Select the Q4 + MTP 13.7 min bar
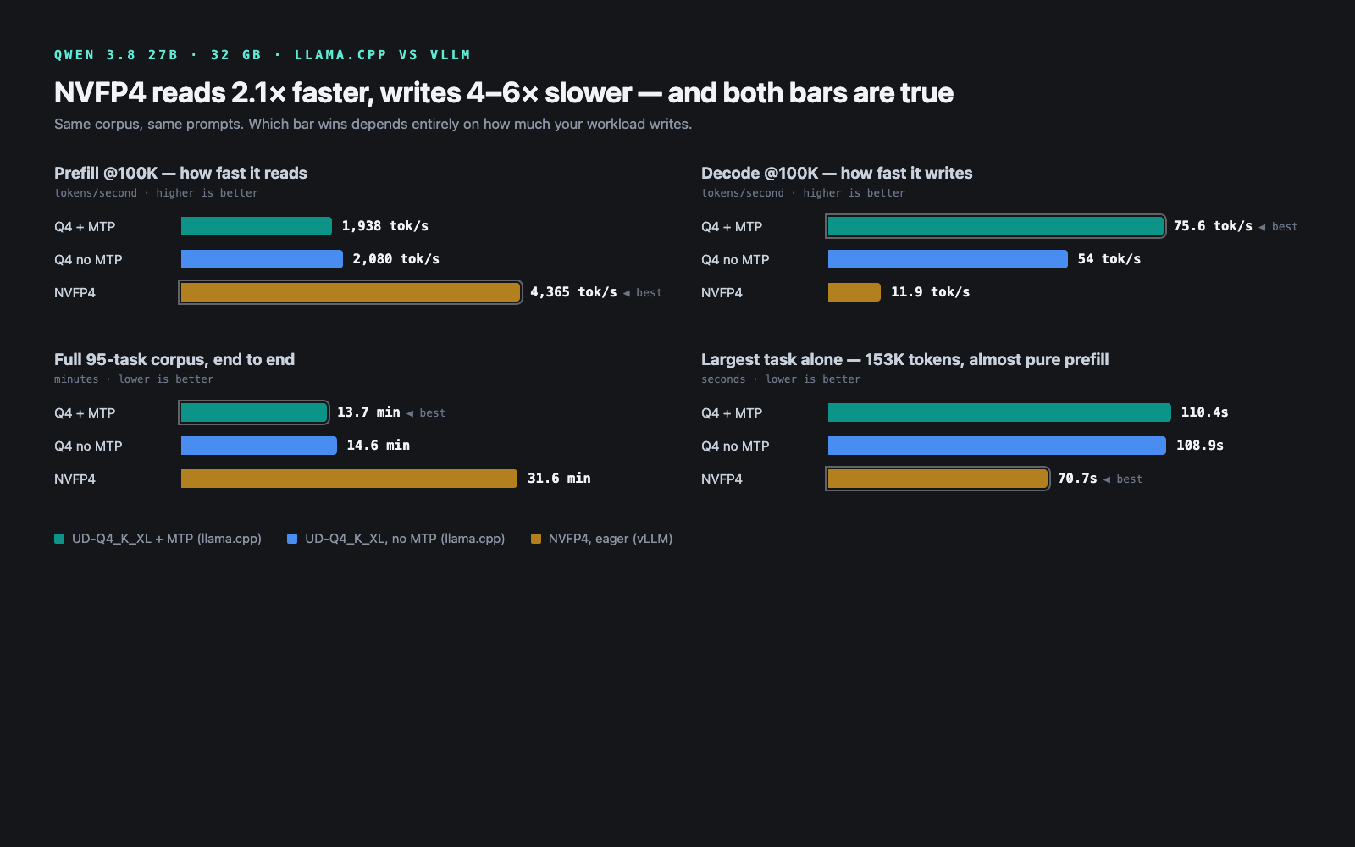Viewport: 1355px width, 847px height. 254,412
